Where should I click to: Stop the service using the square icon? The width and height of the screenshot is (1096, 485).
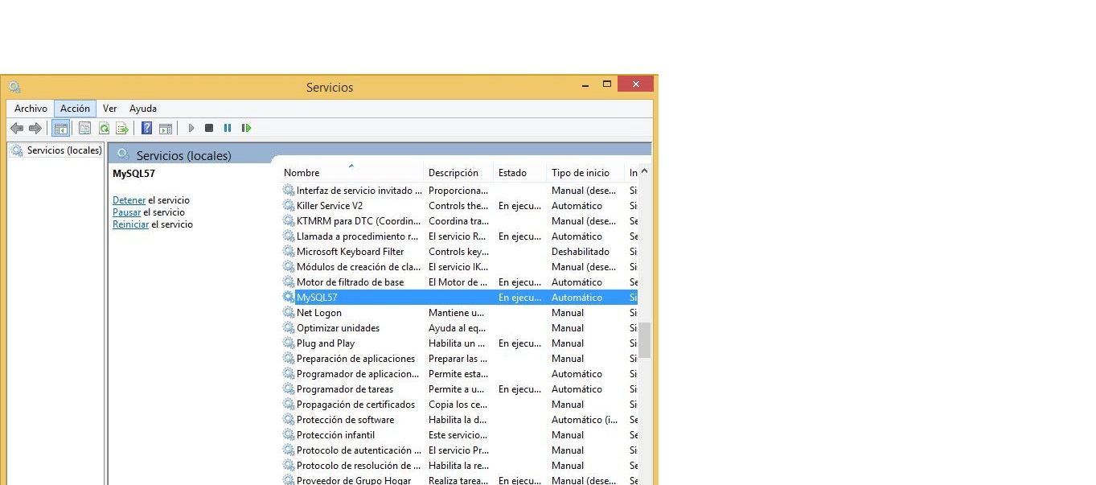[x=209, y=128]
